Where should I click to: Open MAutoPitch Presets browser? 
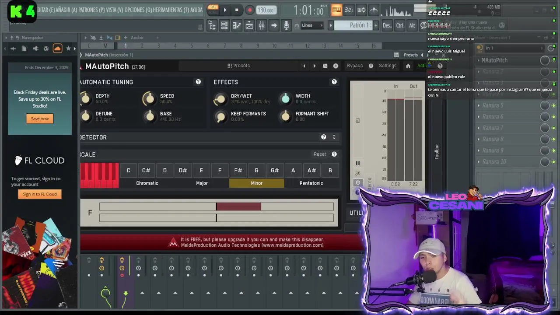click(238, 66)
